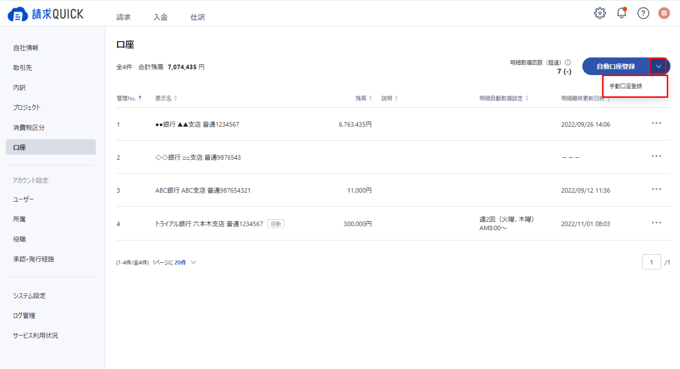
Task: Click the 請求QUICK logo
Action: [x=46, y=14]
